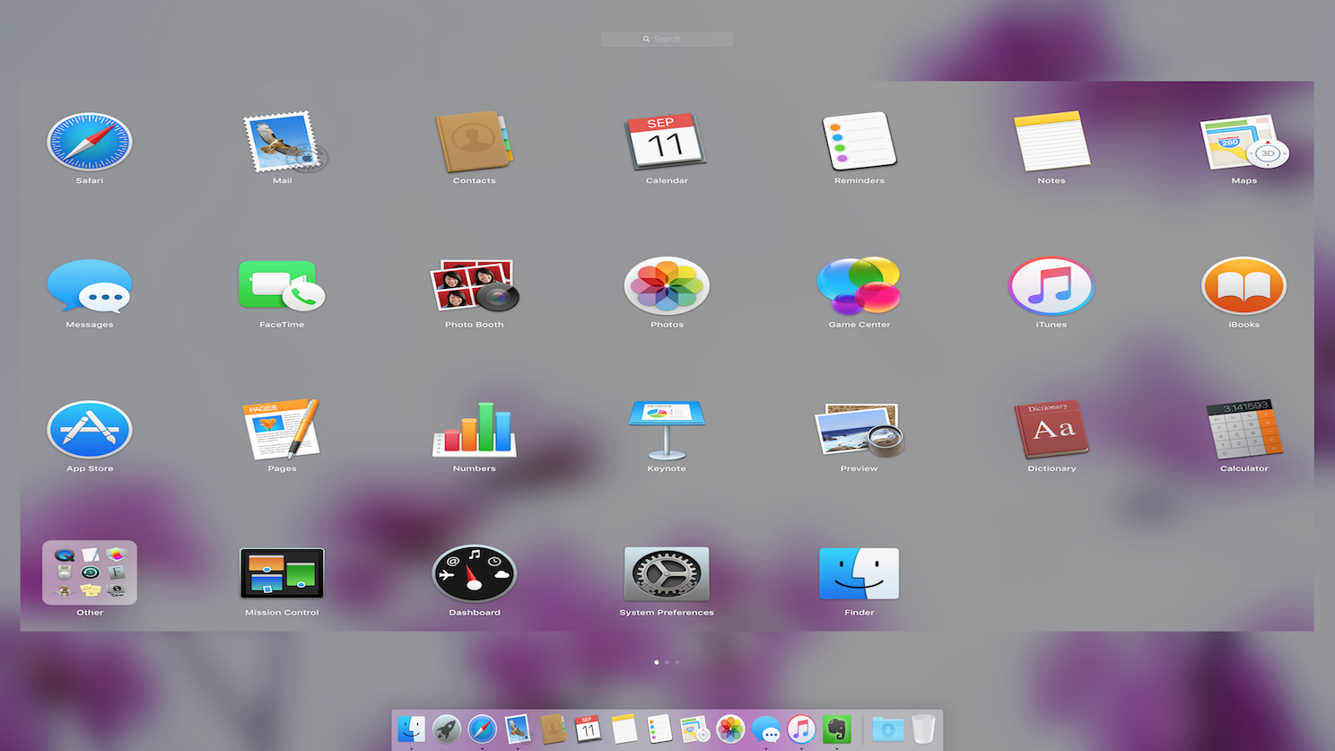Open System Preferences

(x=667, y=573)
